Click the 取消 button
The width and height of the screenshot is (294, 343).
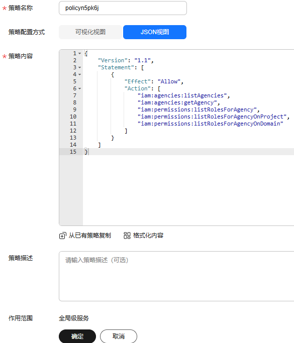(x=119, y=336)
